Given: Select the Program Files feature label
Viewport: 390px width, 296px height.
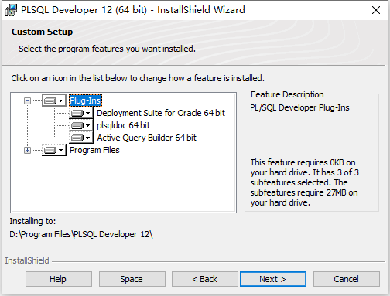Looking at the screenshot, I should [x=94, y=150].
